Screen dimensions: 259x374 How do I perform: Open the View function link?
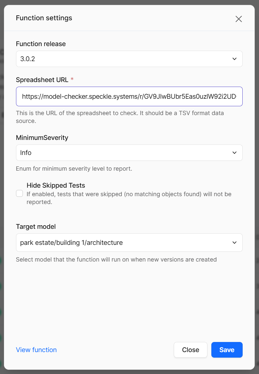point(36,350)
